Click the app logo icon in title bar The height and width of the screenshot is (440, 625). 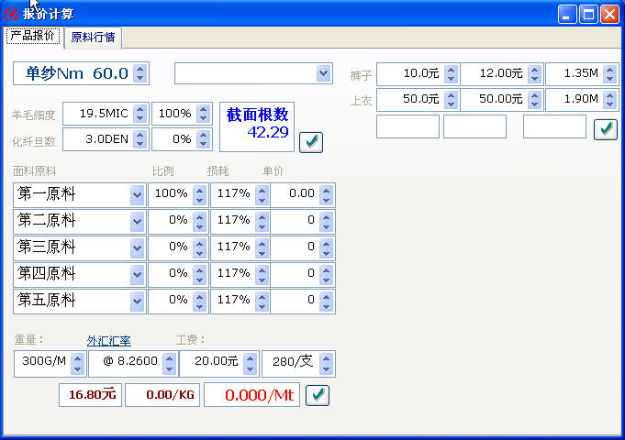11,14
